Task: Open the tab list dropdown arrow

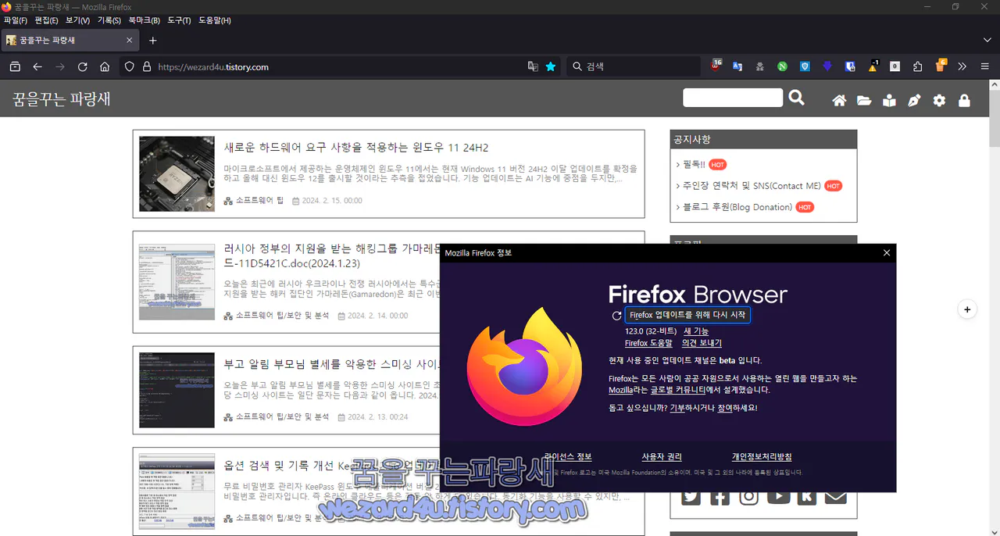Action: click(x=987, y=40)
